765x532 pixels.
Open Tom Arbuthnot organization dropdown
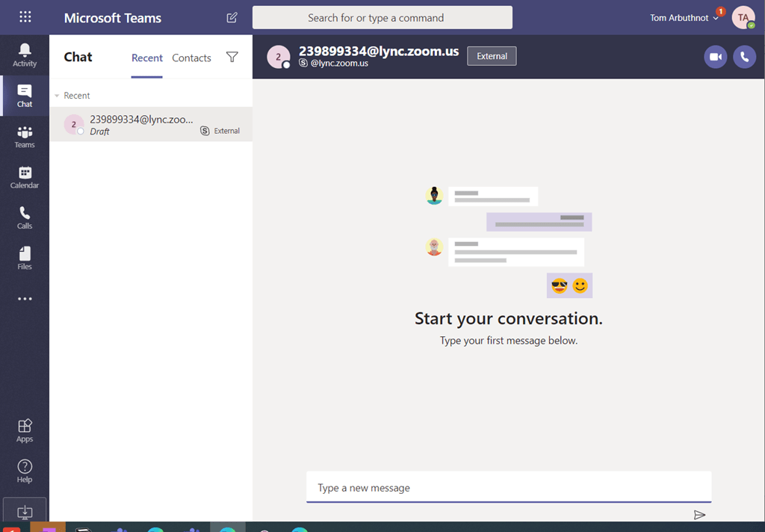tap(684, 18)
